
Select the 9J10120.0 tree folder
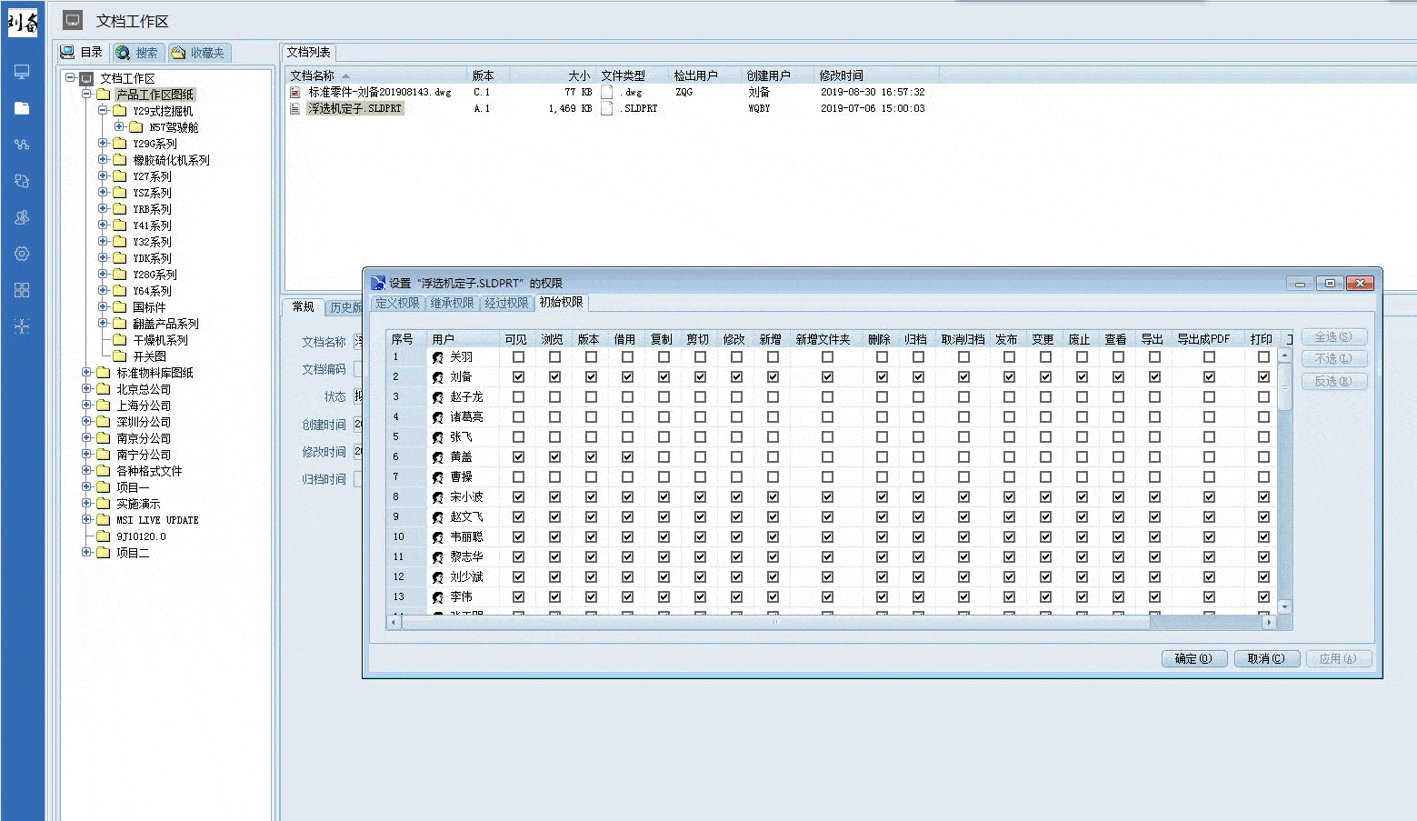click(x=142, y=536)
